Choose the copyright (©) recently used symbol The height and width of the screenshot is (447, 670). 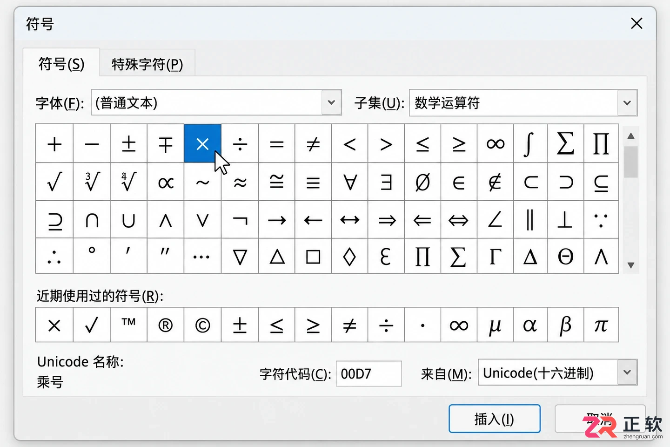(x=202, y=325)
